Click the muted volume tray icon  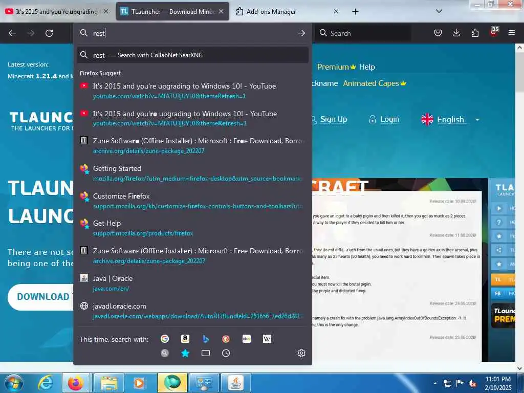pos(472,384)
